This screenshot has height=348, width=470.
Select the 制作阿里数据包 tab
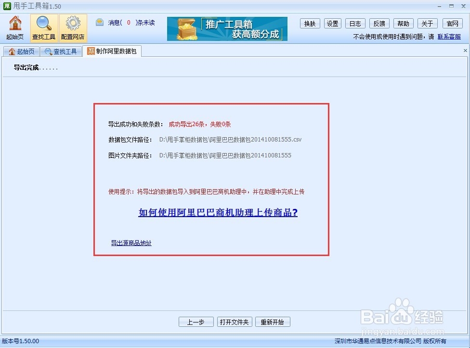112,51
